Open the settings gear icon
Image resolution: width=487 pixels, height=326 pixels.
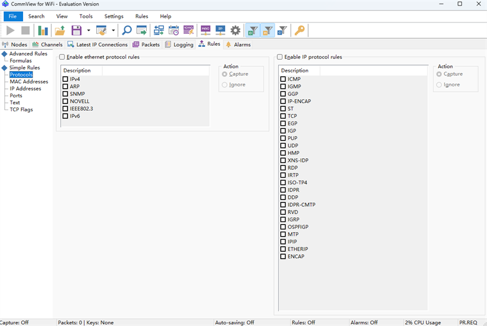tap(236, 30)
